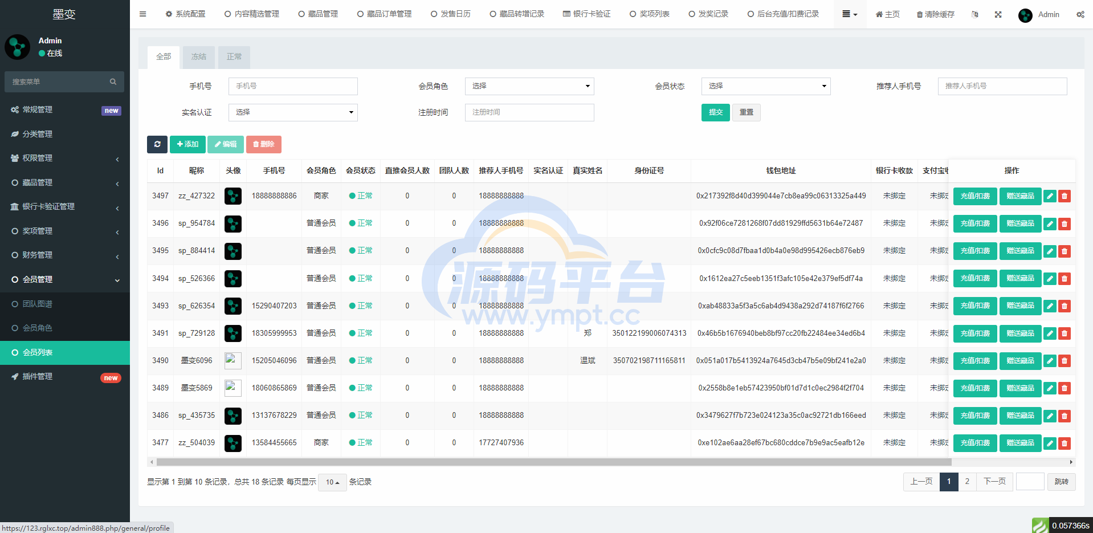
Task: Click the 手机号 input field
Action: pyautogui.click(x=293, y=86)
